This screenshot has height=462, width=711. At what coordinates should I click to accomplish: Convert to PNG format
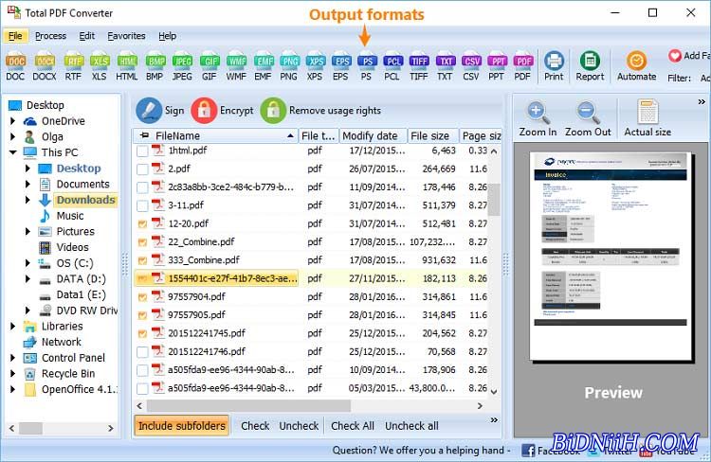click(289, 66)
